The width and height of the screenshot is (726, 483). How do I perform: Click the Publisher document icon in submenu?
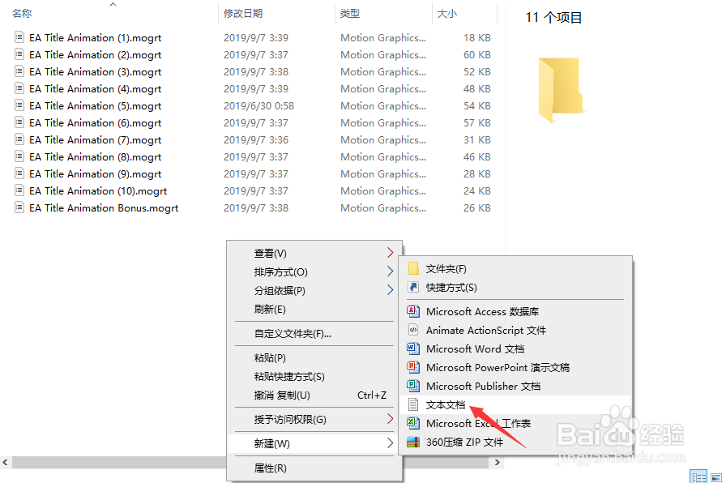coord(413,386)
